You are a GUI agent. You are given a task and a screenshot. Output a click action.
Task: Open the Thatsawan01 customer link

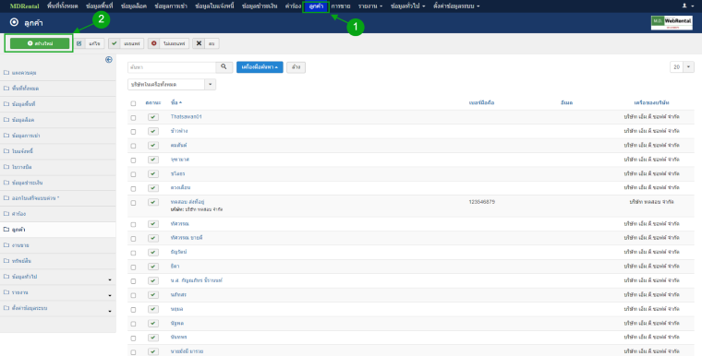click(187, 117)
